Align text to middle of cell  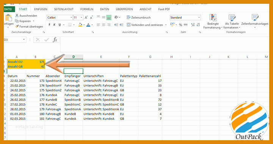(x=104, y=17)
